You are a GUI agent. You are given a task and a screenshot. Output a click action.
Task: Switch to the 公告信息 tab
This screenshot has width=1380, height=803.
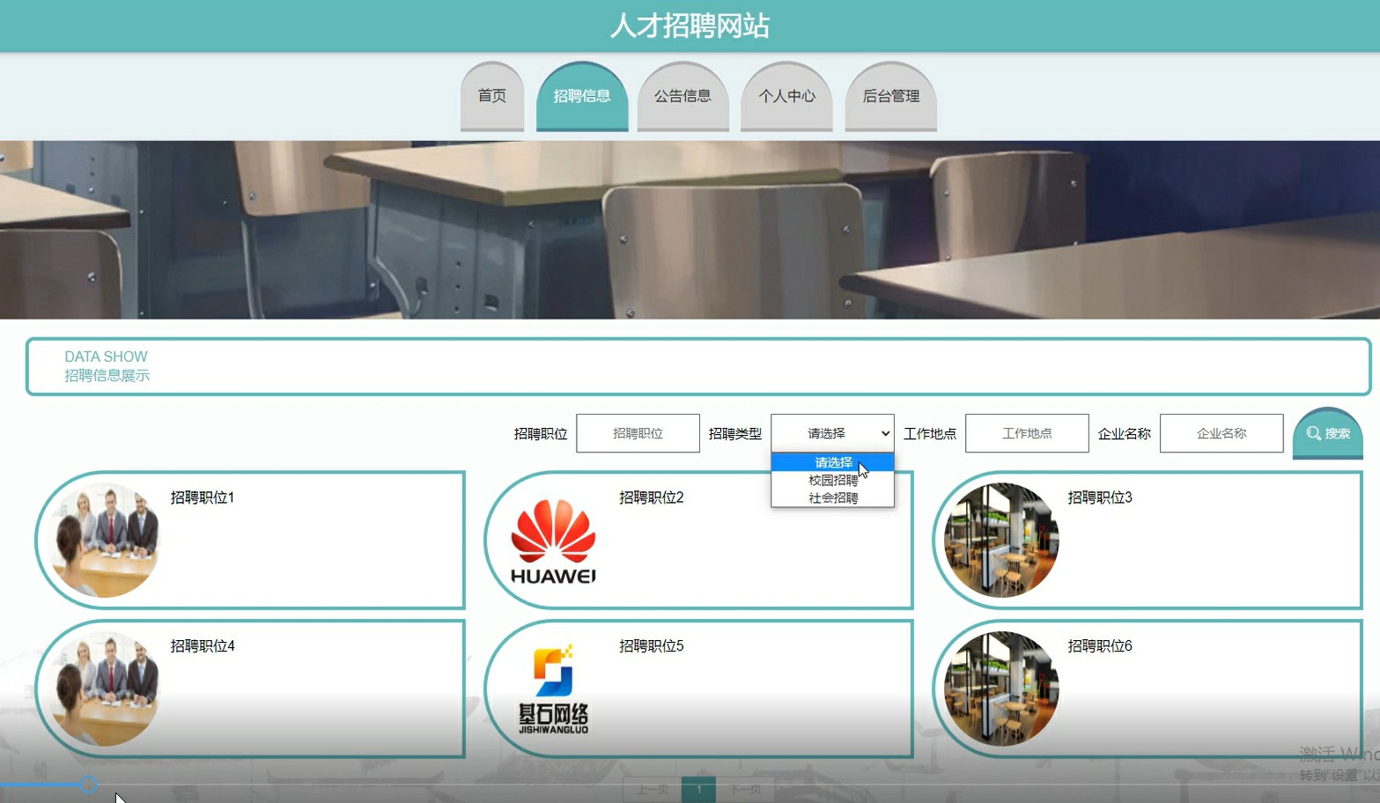683,96
